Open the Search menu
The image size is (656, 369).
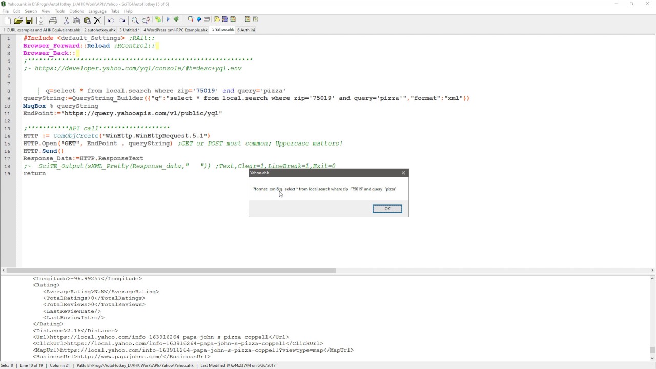coord(31,11)
